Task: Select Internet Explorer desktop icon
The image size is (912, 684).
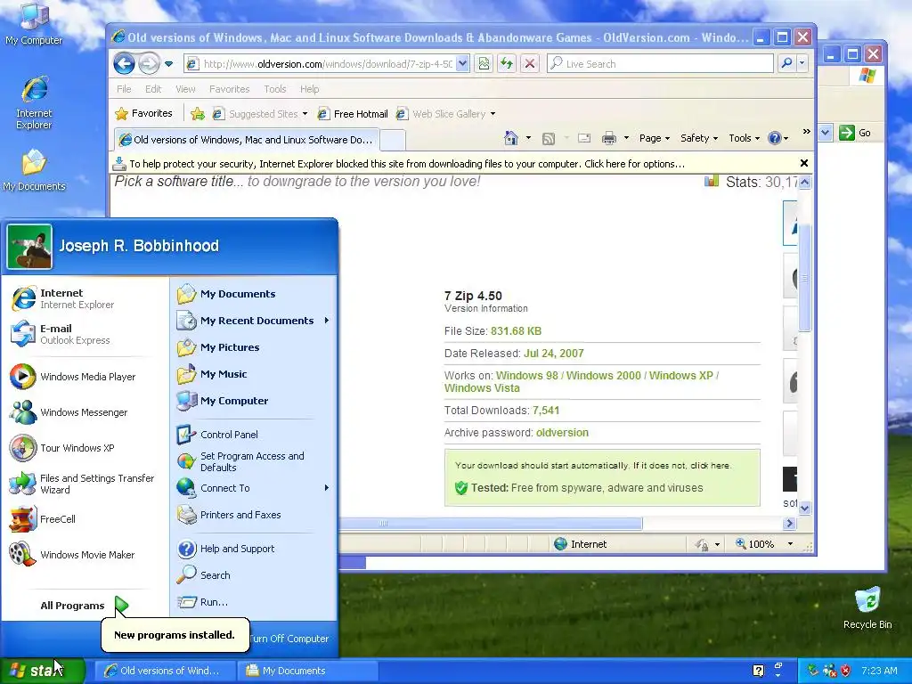Action: 34,102
